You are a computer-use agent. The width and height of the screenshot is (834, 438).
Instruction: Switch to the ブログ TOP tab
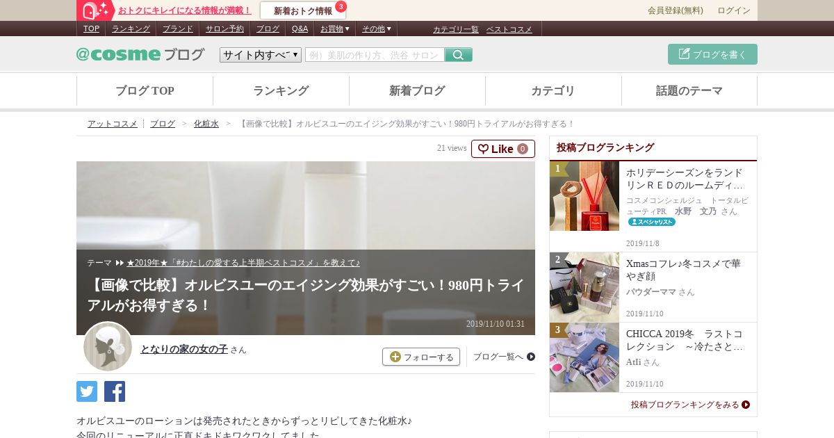145,90
